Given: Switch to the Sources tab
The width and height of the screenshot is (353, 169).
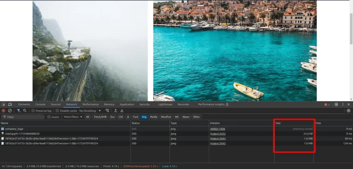Looking at the screenshot, I should click(56, 104).
